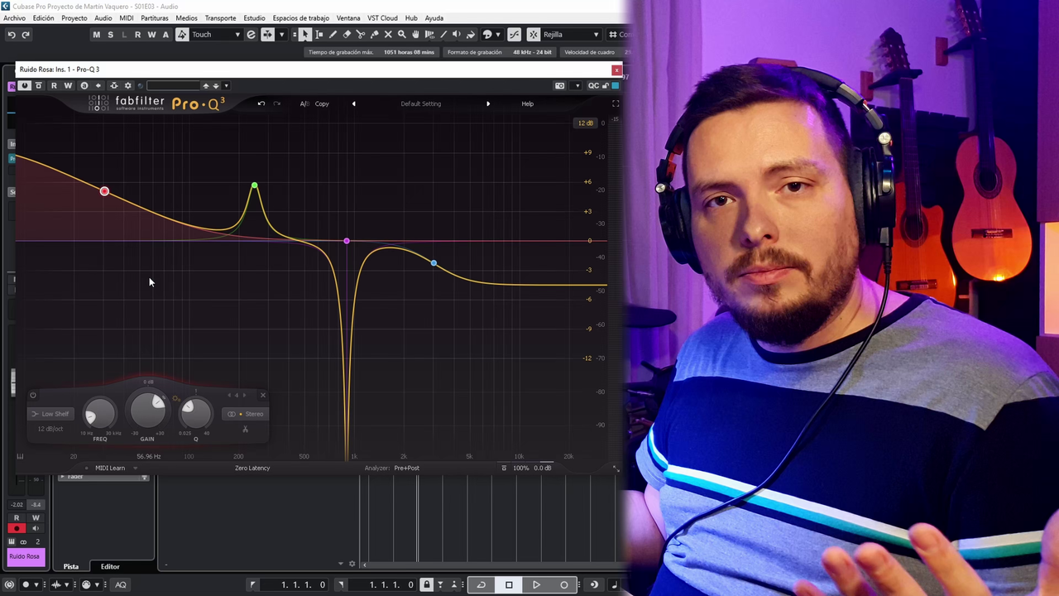This screenshot has width=1059, height=596.
Task: Enable Write automation with the W button
Action: 152,34
